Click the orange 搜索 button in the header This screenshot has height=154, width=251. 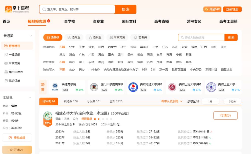tap(126, 9)
